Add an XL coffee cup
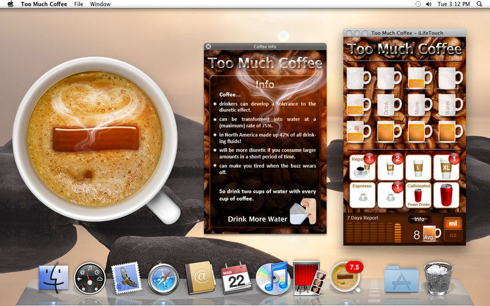Image resolution: width=490 pixels, height=306 pixels. [447, 167]
